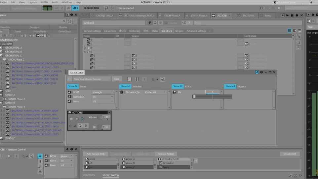Toggle the game sync monitoring icon in Soundcaster
Screen dimensions: 318x179
163,79
